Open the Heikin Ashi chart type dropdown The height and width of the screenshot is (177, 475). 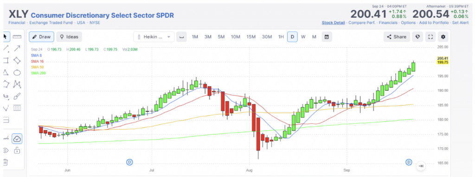pos(154,37)
